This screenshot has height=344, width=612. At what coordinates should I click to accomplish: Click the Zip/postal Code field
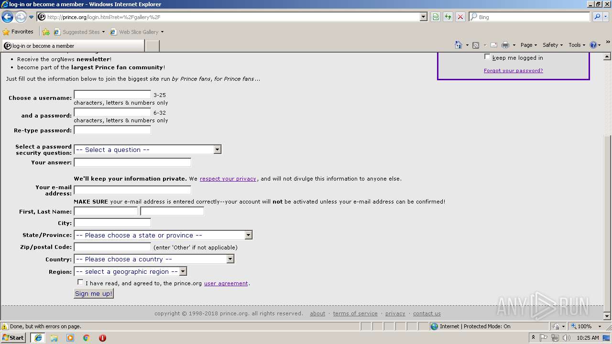point(112,247)
